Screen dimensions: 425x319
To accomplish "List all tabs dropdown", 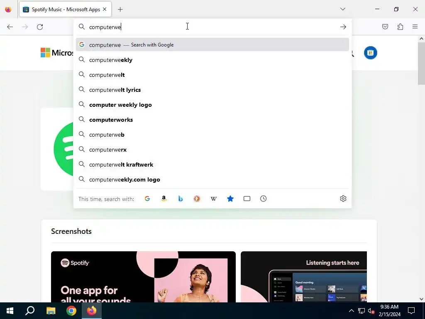I will pos(342,9).
